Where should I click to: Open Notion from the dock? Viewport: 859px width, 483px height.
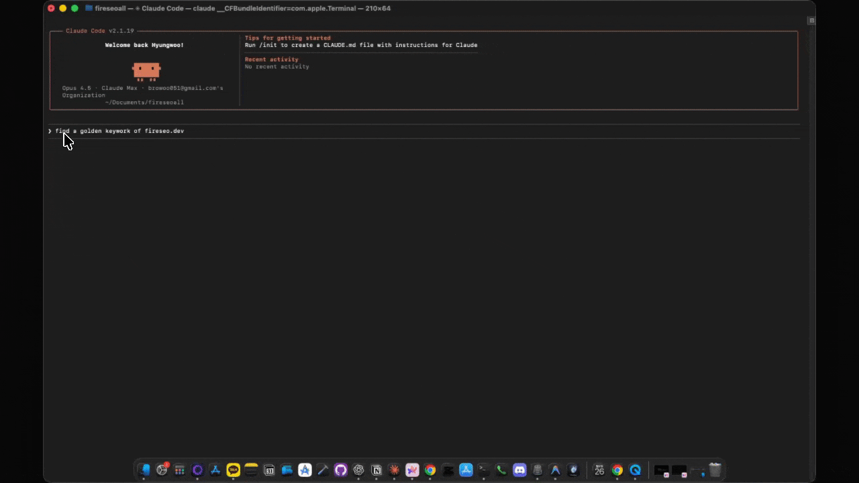point(376,470)
